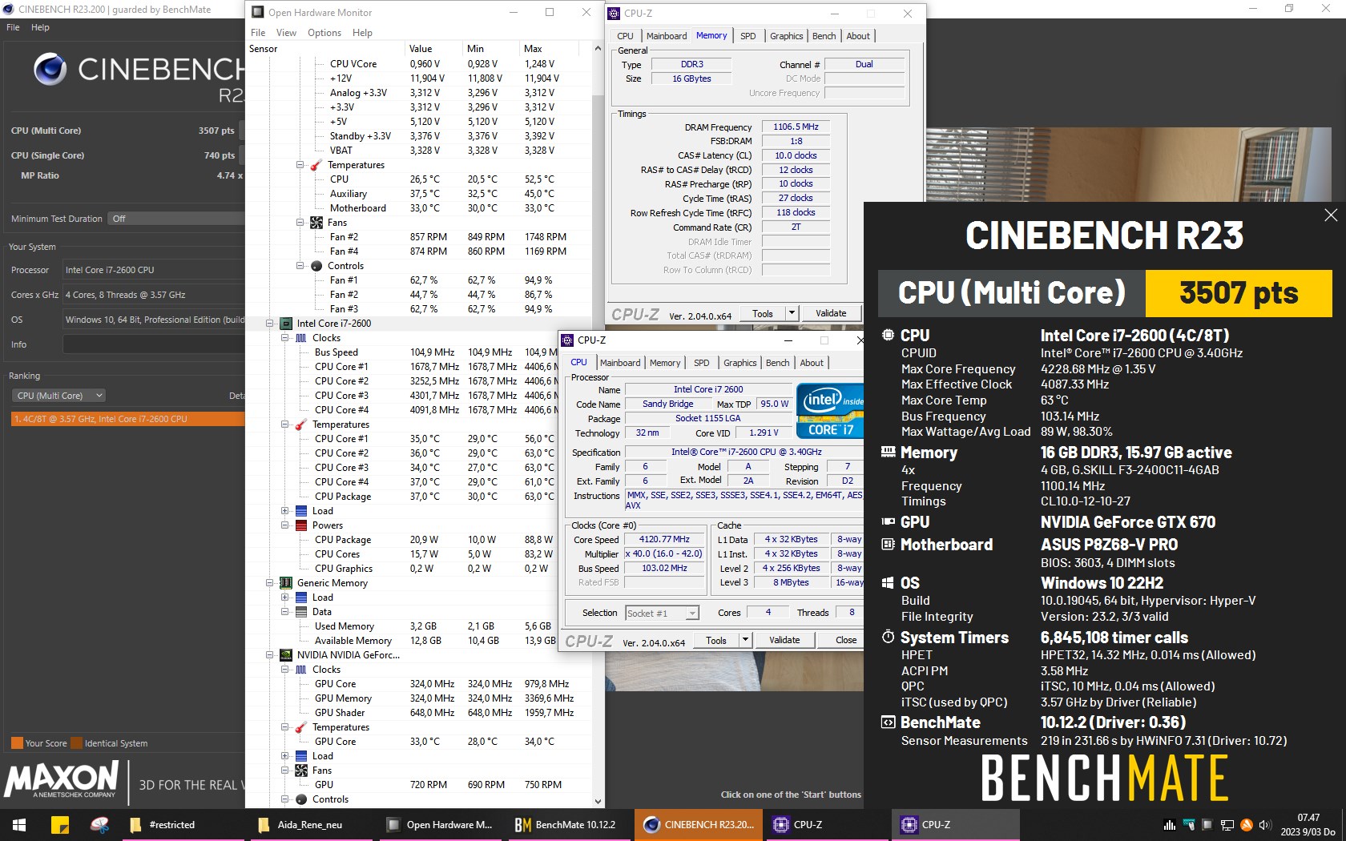Open the Help menu in Cinebench
Image resolution: width=1346 pixels, height=841 pixels.
tap(40, 27)
